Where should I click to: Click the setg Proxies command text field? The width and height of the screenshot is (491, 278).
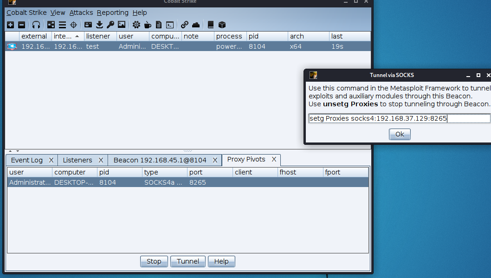click(399, 118)
